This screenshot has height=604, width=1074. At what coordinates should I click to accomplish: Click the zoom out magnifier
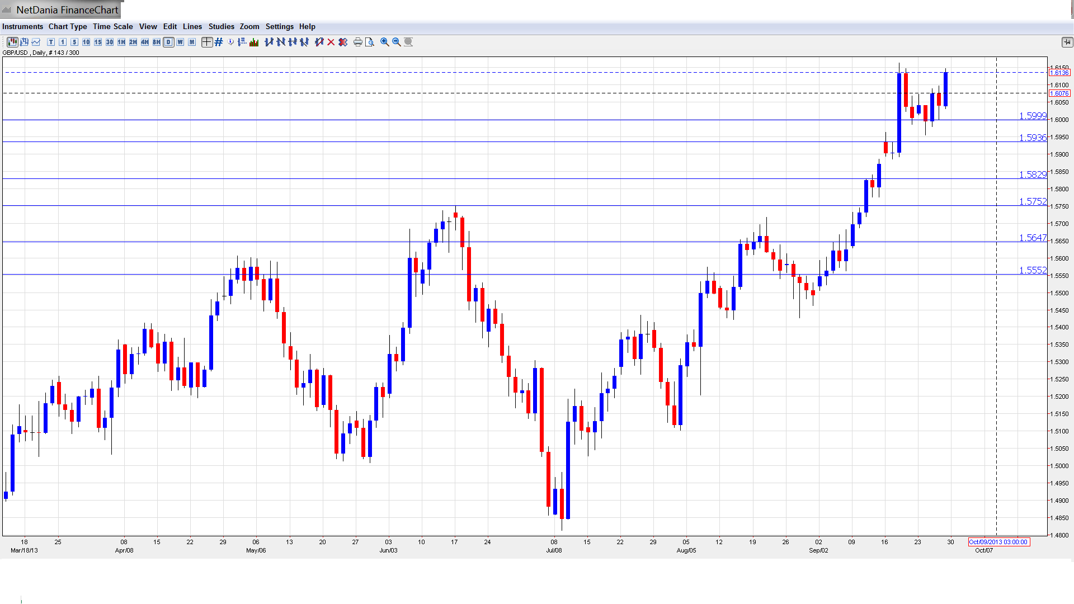pyautogui.click(x=396, y=42)
